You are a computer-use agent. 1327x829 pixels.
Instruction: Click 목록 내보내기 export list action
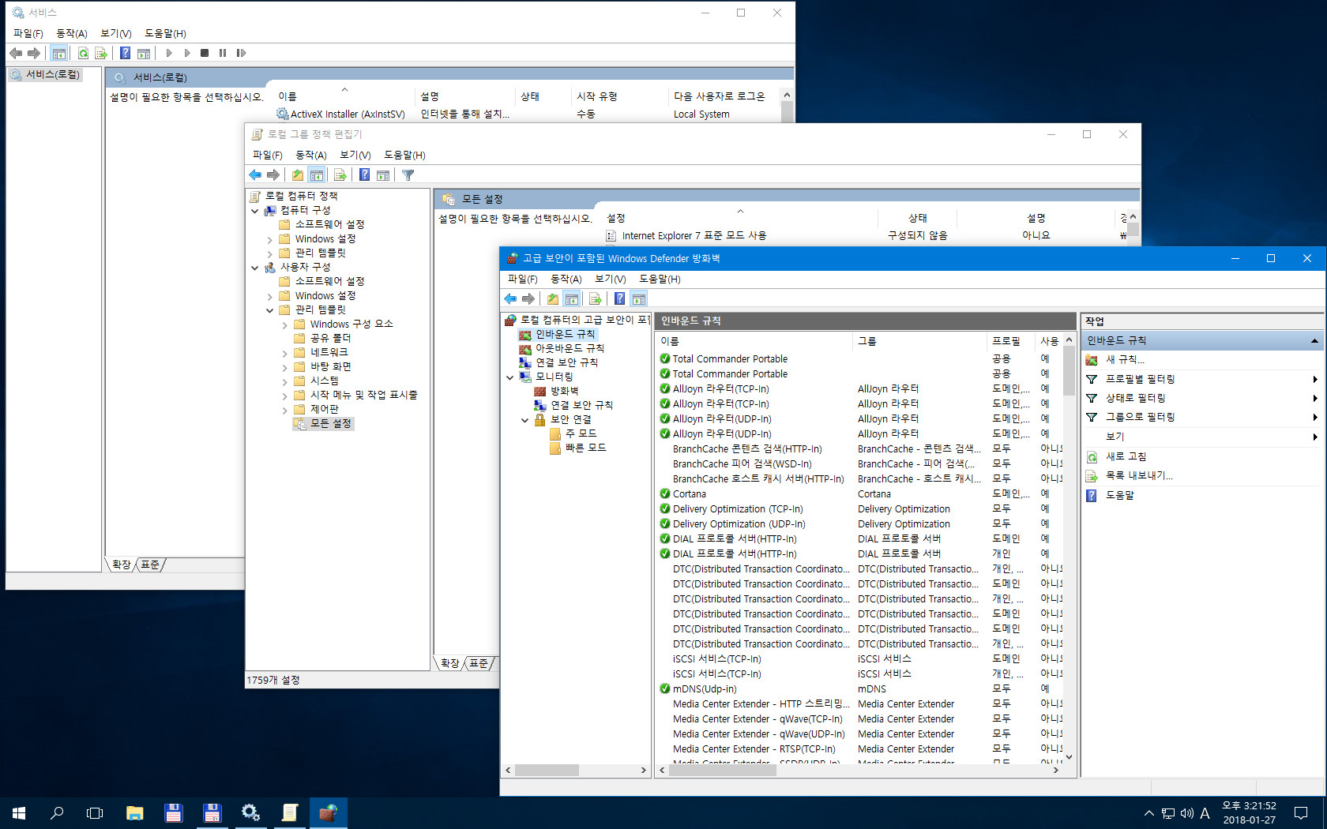(1139, 476)
